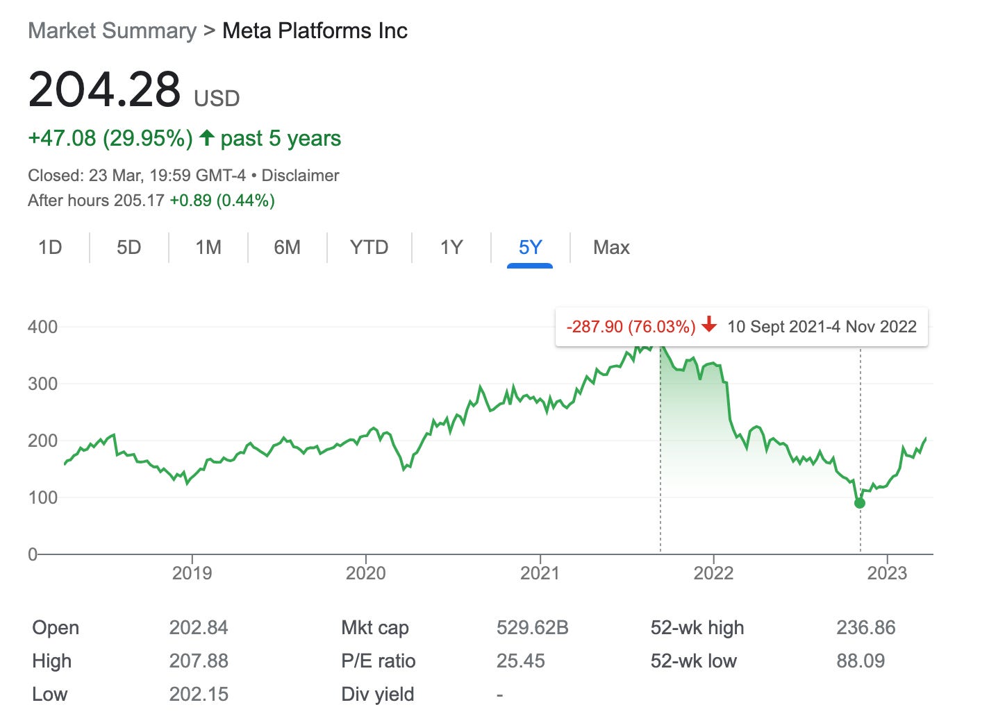The width and height of the screenshot is (989, 723).
Task: Click the Open value 202.84
Action: tap(199, 628)
